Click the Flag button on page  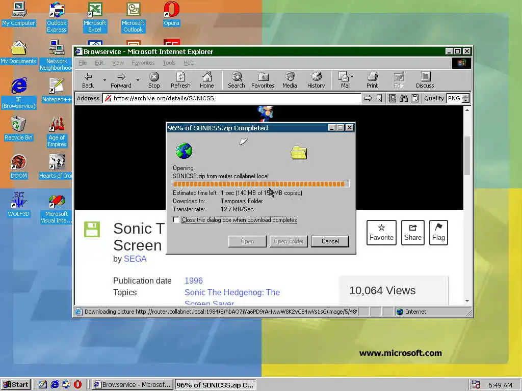click(x=438, y=232)
